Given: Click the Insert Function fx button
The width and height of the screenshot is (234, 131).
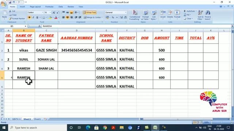Looking at the screenshot, I should [39, 26].
